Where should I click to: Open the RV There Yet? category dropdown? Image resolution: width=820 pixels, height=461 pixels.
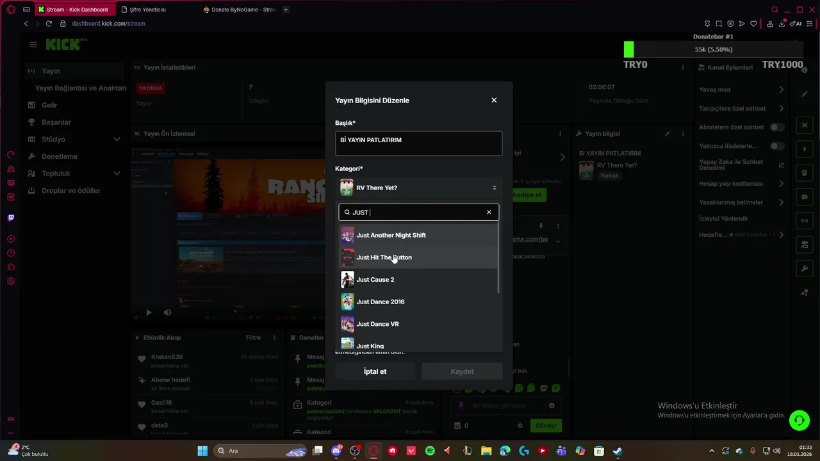pyautogui.click(x=418, y=188)
